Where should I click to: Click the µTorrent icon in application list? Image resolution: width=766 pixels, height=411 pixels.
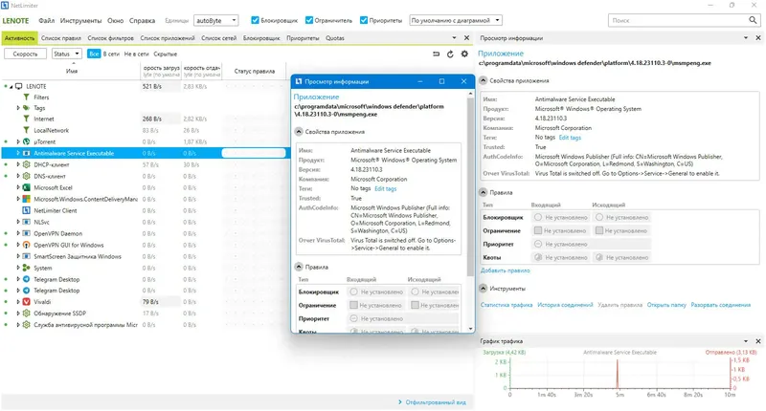(27, 141)
